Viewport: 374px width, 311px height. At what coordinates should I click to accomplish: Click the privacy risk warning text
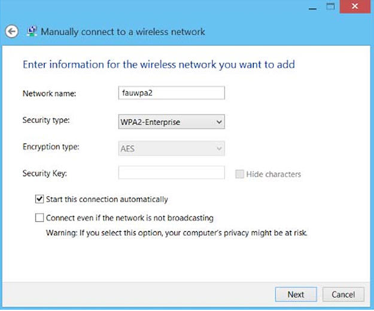(177, 232)
